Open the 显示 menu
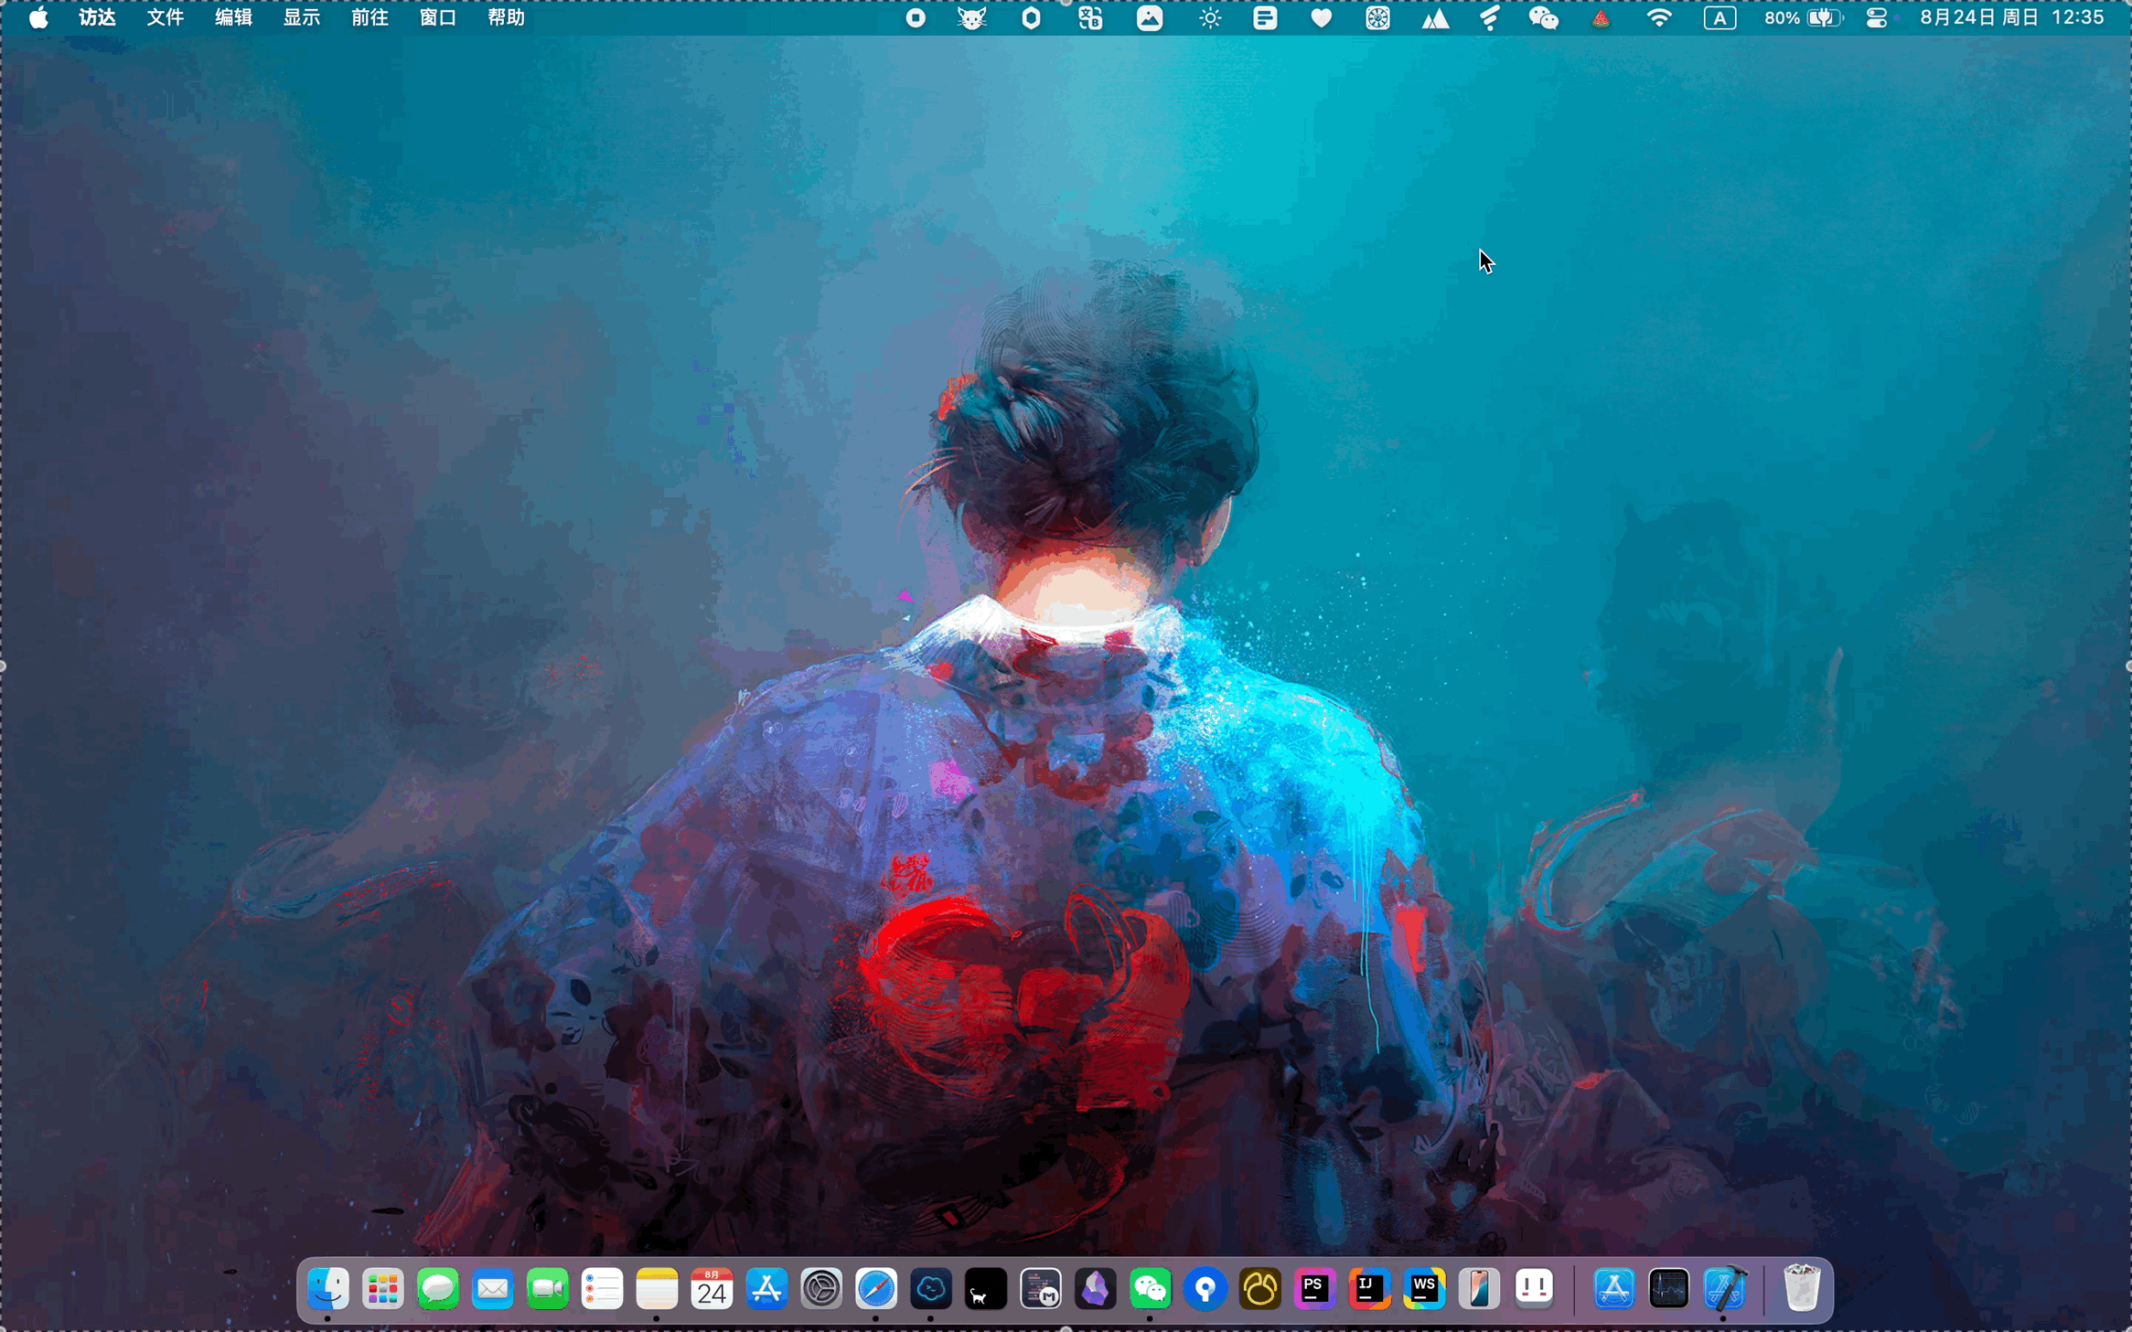Viewport: 2132px width, 1332px height. [301, 17]
